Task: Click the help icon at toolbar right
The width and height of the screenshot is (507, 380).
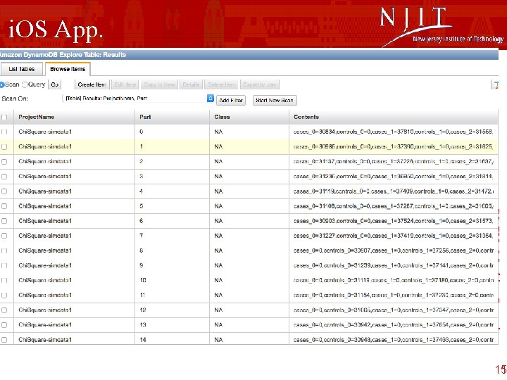Action: click(x=496, y=85)
